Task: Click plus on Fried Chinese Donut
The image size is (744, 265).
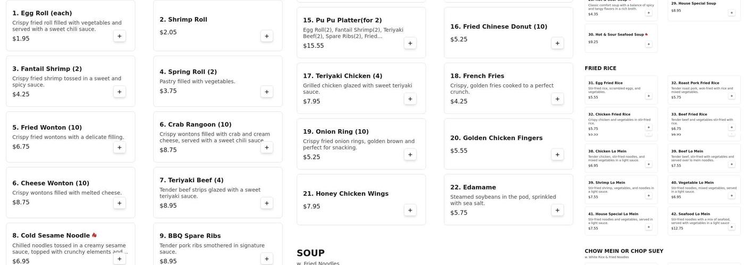Action: tap(557, 43)
